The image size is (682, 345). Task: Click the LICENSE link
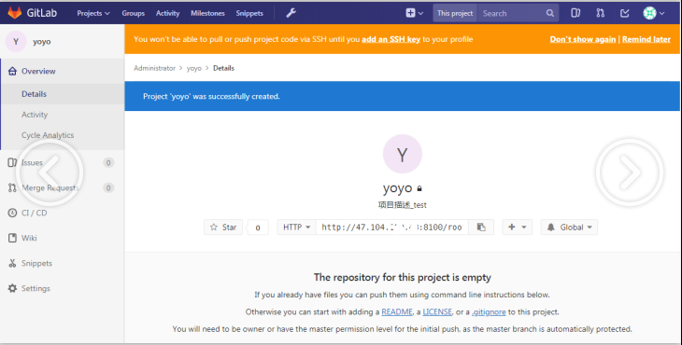[x=437, y=311]
